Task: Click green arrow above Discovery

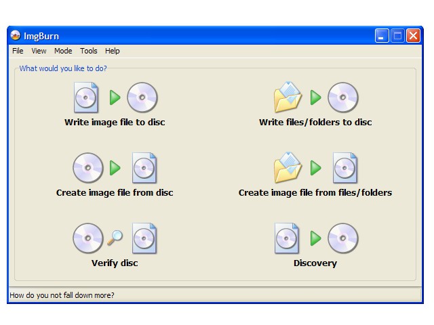Action: (x=315, y=238)
